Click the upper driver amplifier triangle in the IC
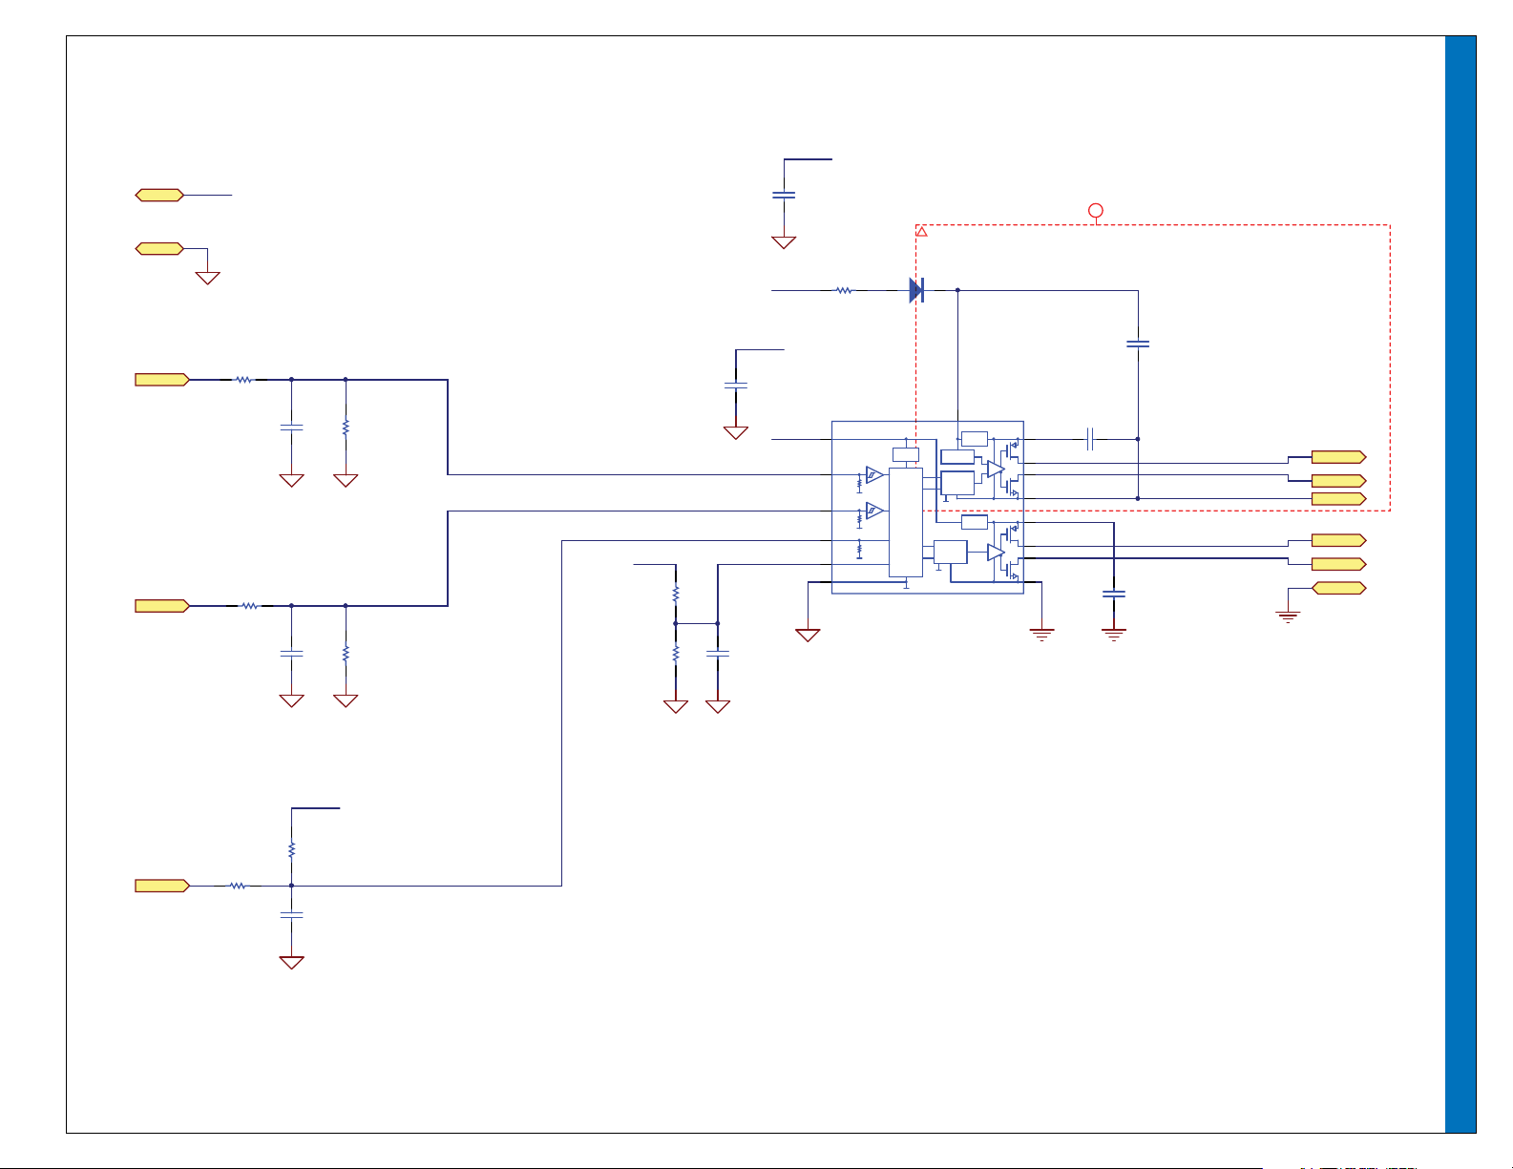Viewport: 1513px width, 1169px height. coord(996,469)
